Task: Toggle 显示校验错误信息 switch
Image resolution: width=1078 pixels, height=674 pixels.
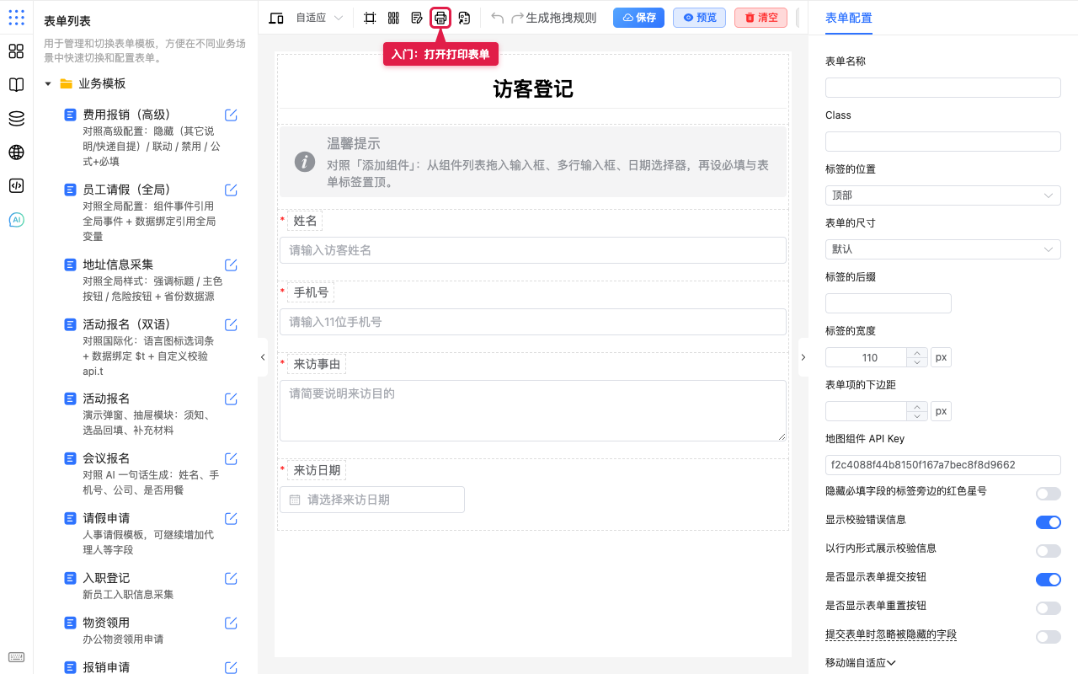Action: click(x=1048, y=522)
